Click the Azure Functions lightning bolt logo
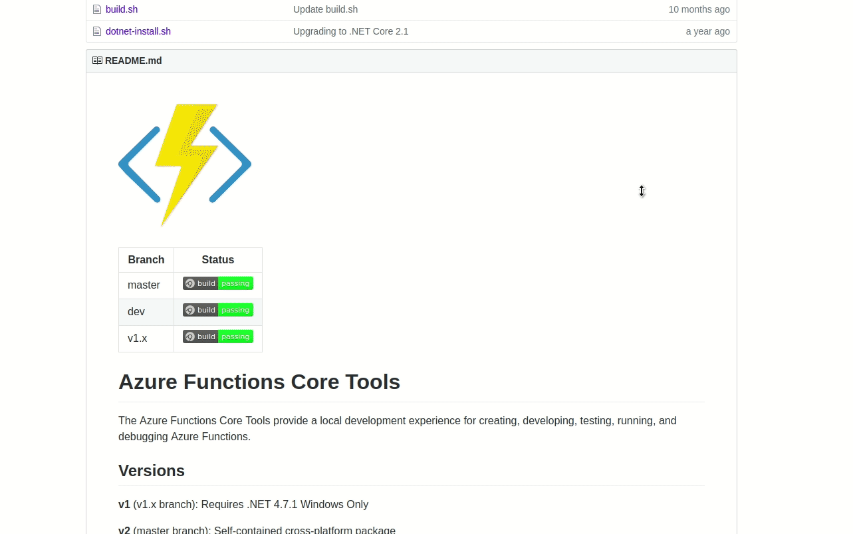 coord(184,164)
